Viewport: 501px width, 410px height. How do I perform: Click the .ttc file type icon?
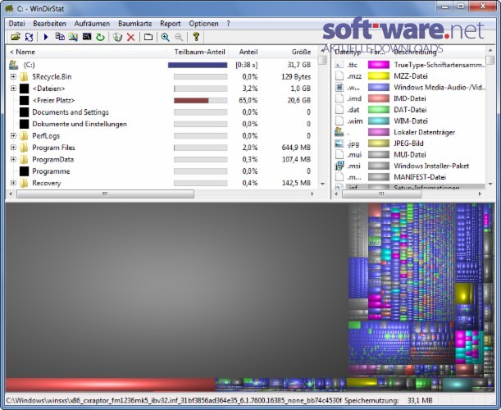[339, 65]
